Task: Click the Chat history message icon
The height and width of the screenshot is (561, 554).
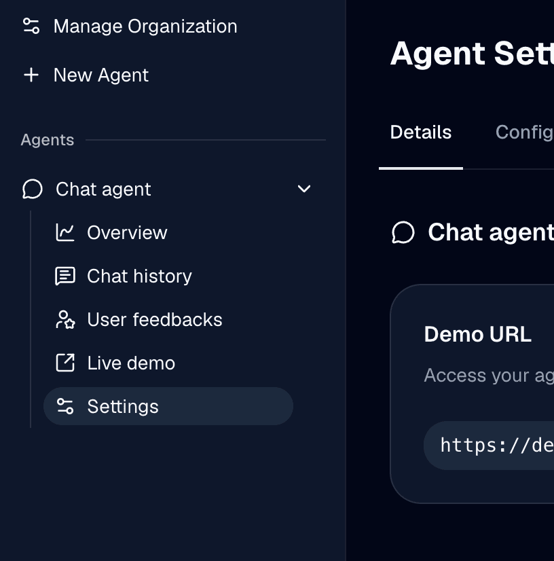Action: point(65,276)
